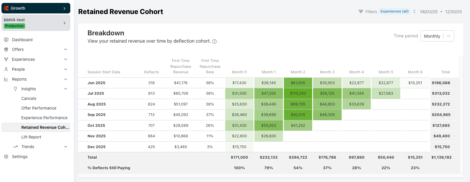Click the Trends arrow icon
The width and height of the screenshot is (470, 182).
click(x=15, y=147)
